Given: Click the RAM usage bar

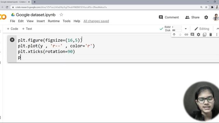Looking at the screenshot, I should pyautogui.click(x=177, y=27).
